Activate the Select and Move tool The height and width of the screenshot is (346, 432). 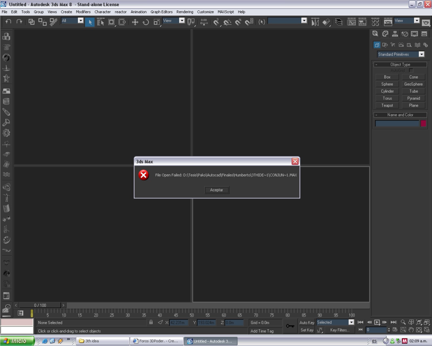(135, 22)
